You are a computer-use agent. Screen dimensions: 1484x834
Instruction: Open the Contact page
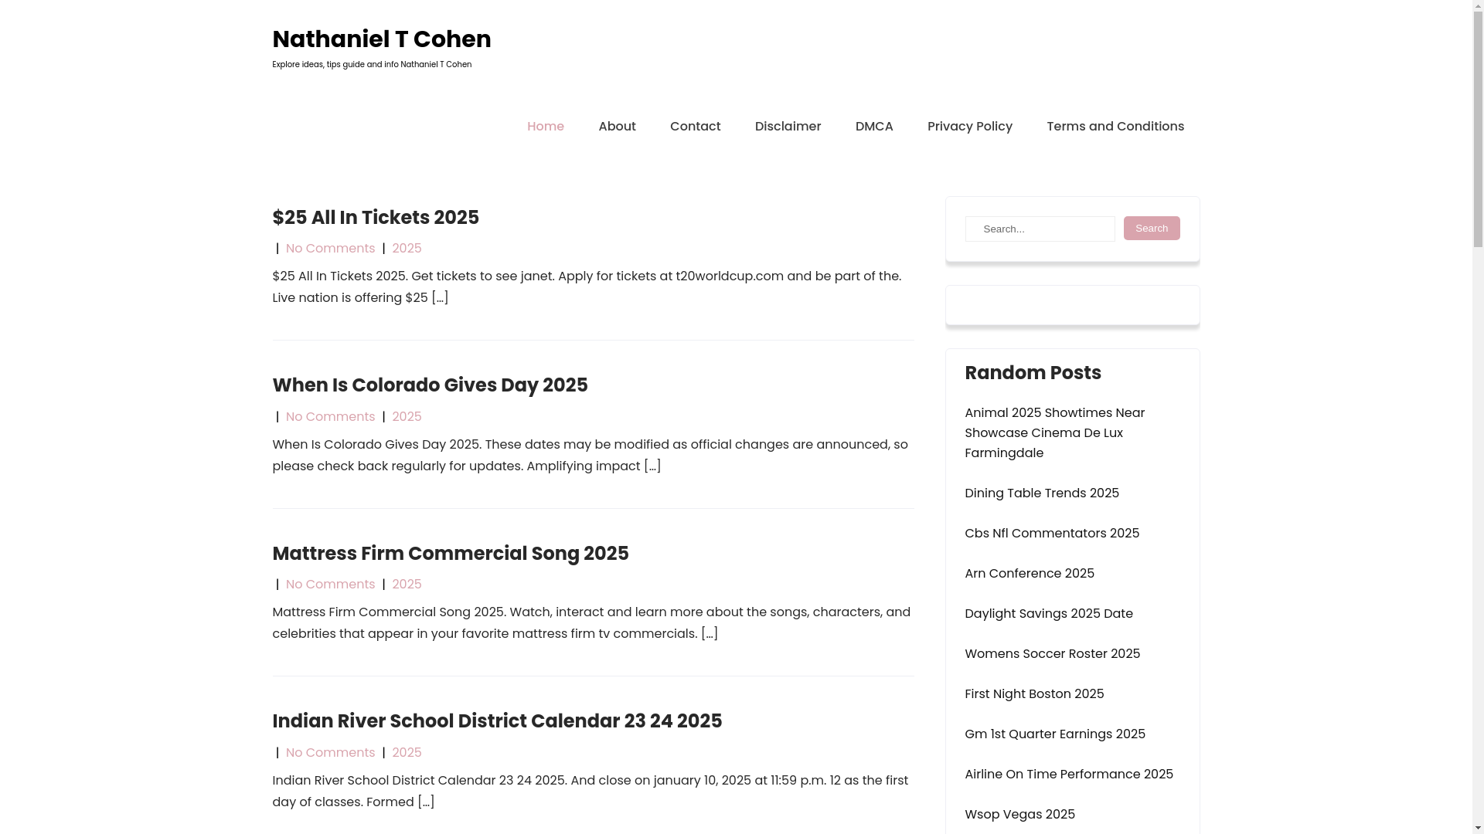(695, 127)
